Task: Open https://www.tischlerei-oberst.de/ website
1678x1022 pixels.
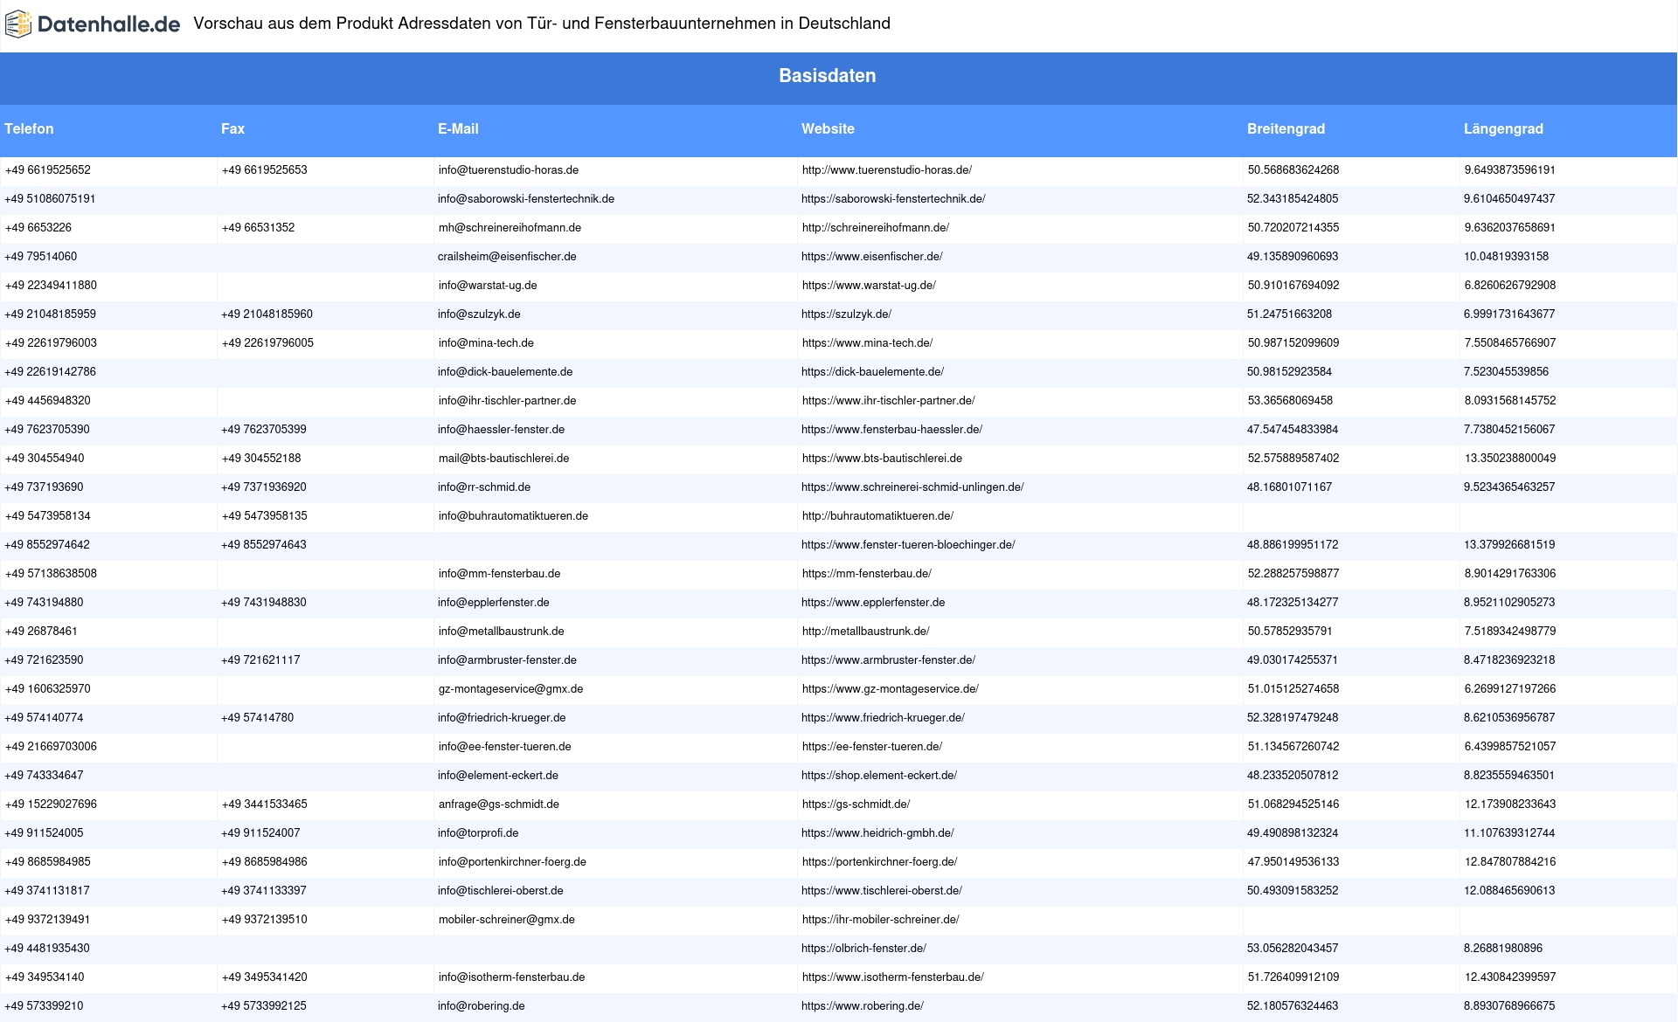Action: point(882,891)
